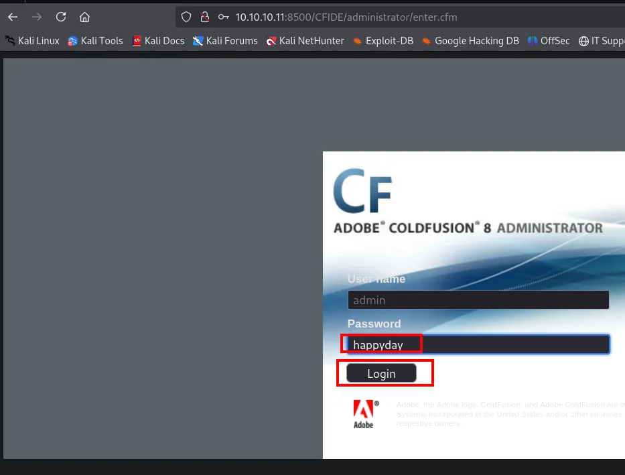Click the Adobe ColdFusion 8 Administrator heading
625x475 pixels.
point(468,228)
